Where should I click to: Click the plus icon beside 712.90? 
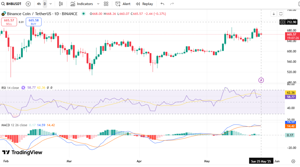coord(282,22)
